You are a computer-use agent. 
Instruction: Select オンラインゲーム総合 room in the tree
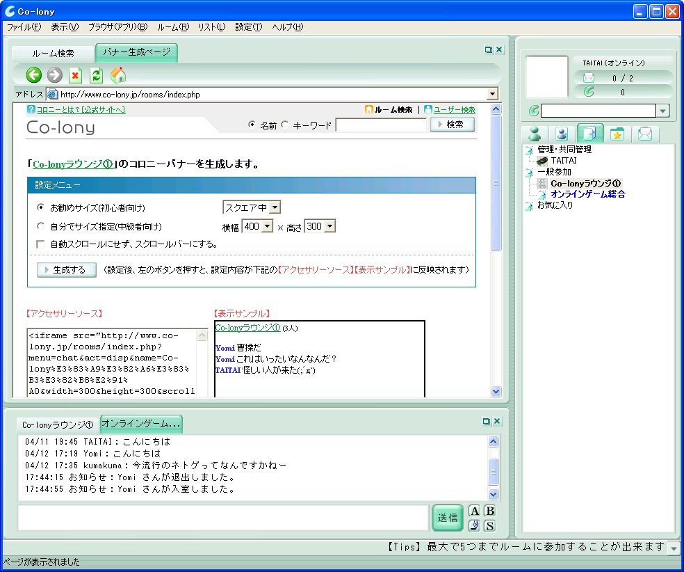point(587,194)
